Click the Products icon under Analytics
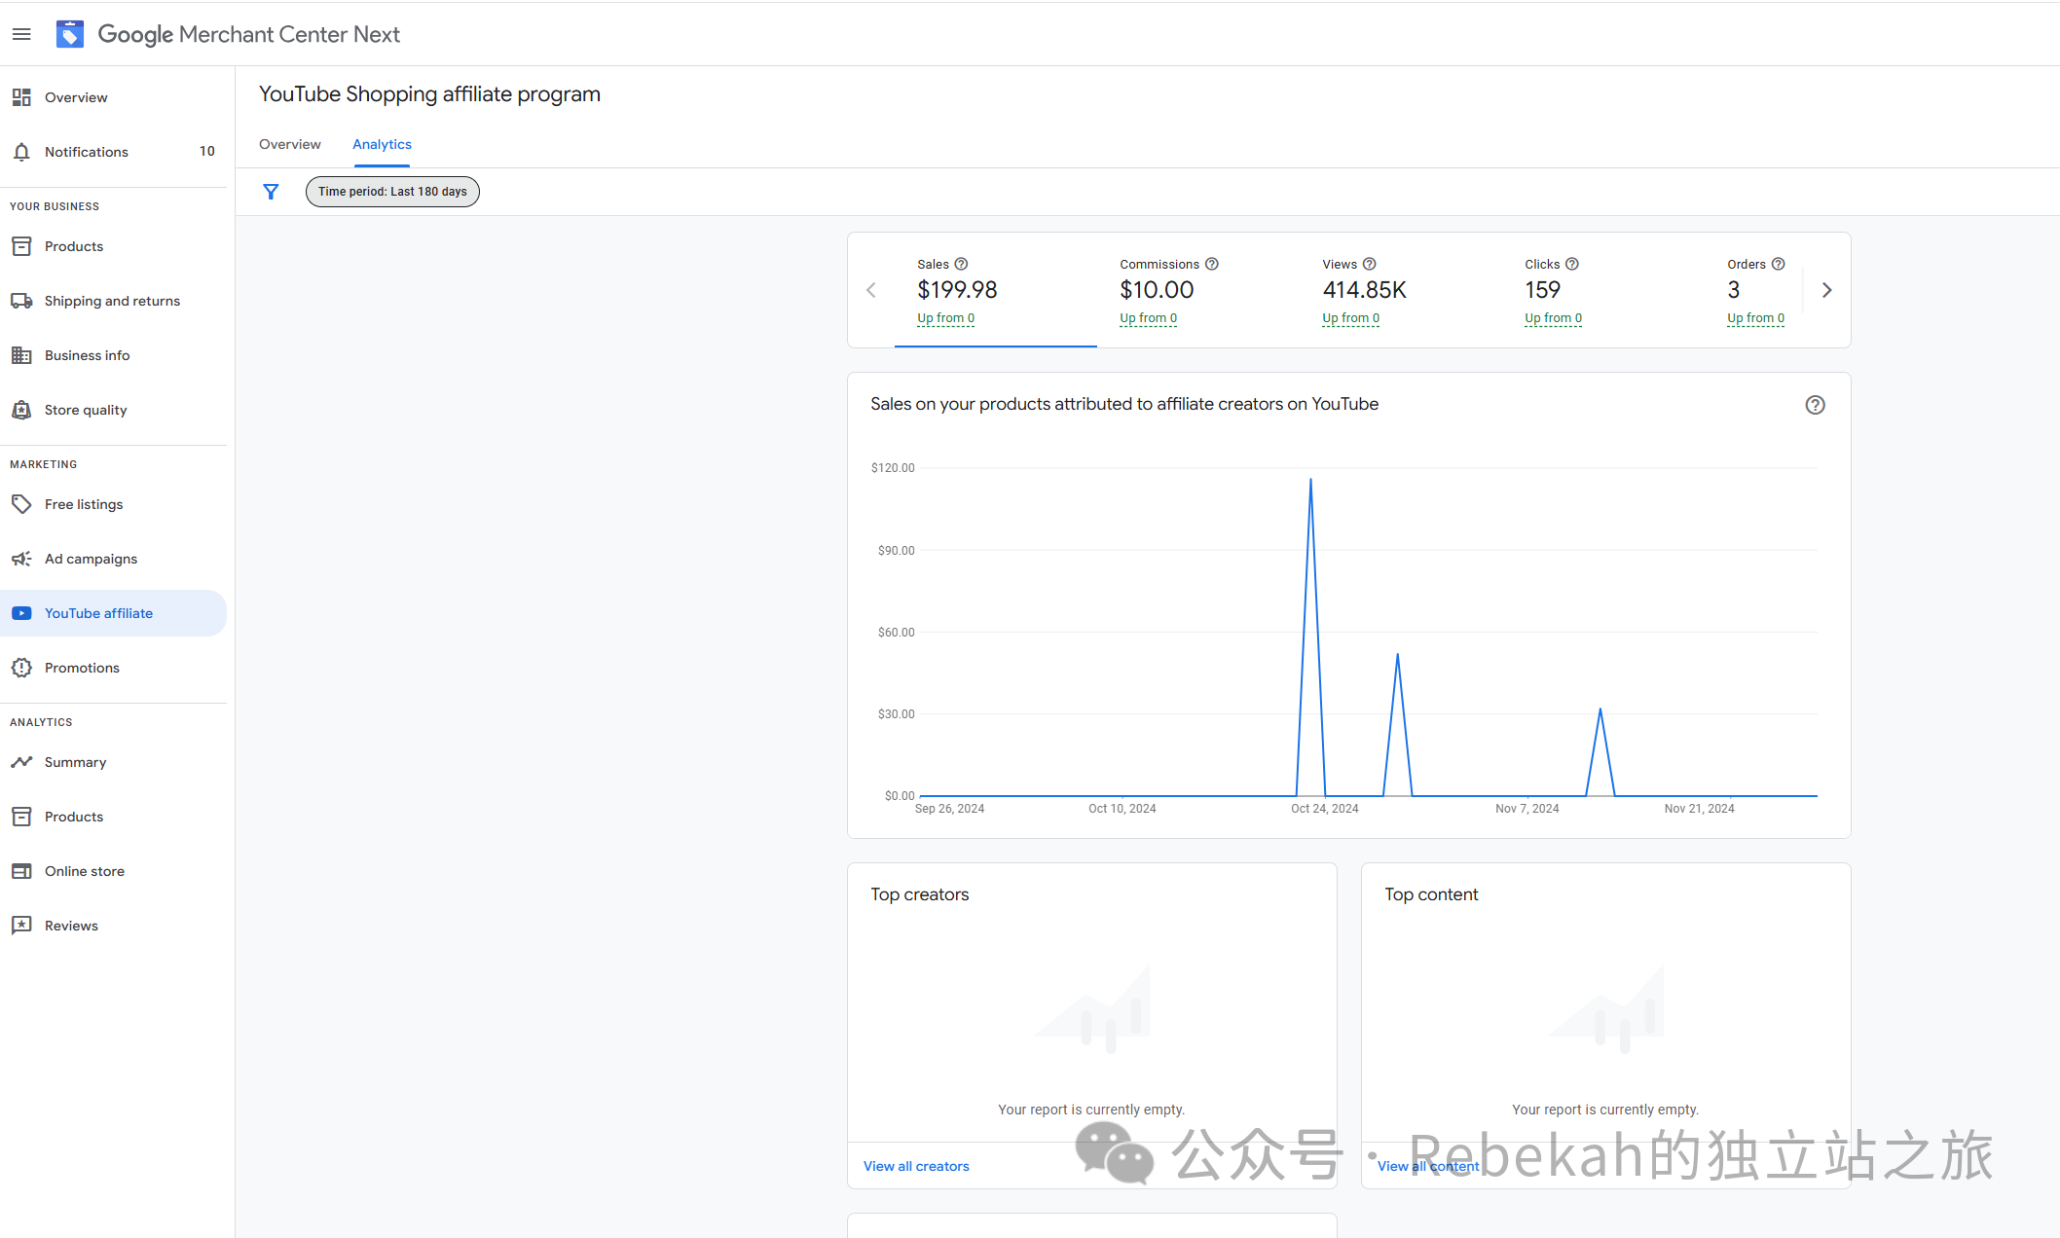 [21, 817]
